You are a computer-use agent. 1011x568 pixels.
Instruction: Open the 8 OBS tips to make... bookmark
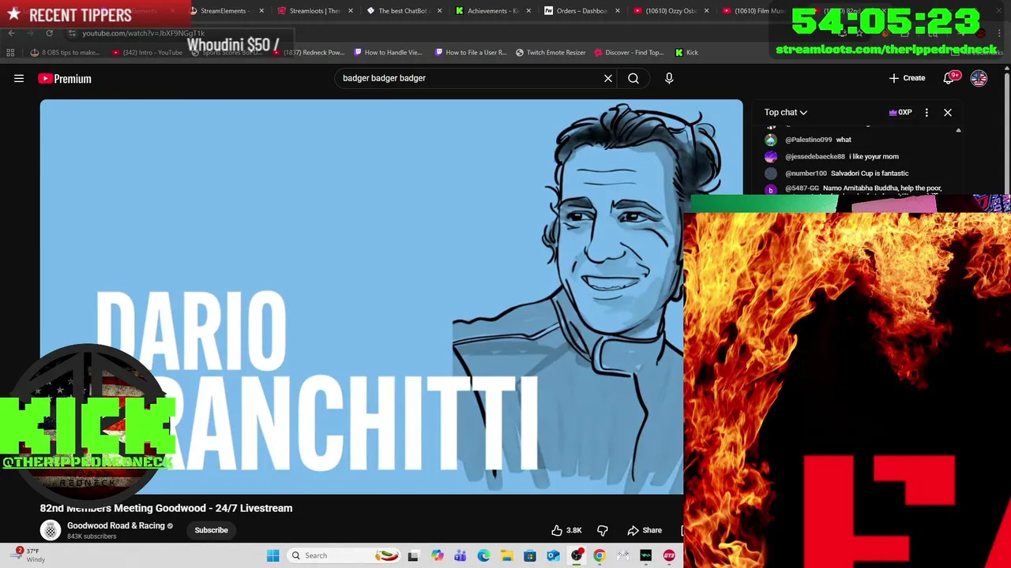(x=66, y=52)
